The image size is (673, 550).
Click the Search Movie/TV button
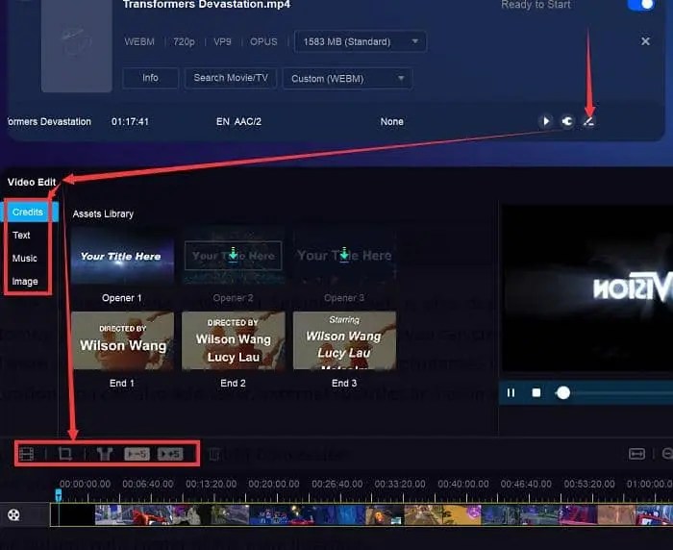pyautogui.click(x=231, y=78)
